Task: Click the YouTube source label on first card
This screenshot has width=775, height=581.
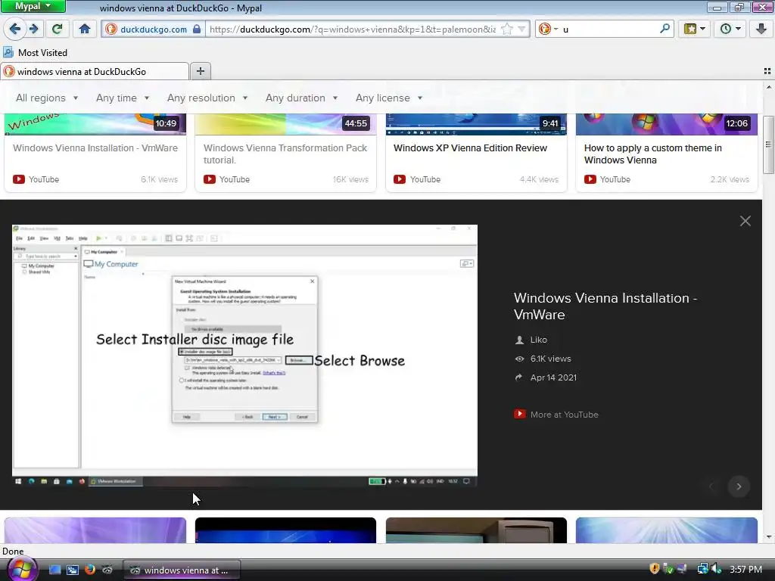Action: [43, 179]
